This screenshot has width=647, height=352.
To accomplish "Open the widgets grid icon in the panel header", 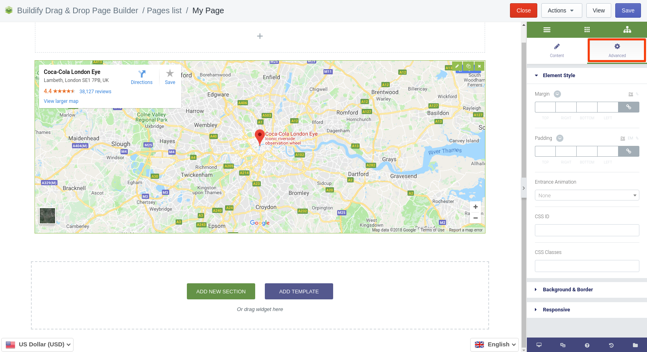I will pos(587,30).
